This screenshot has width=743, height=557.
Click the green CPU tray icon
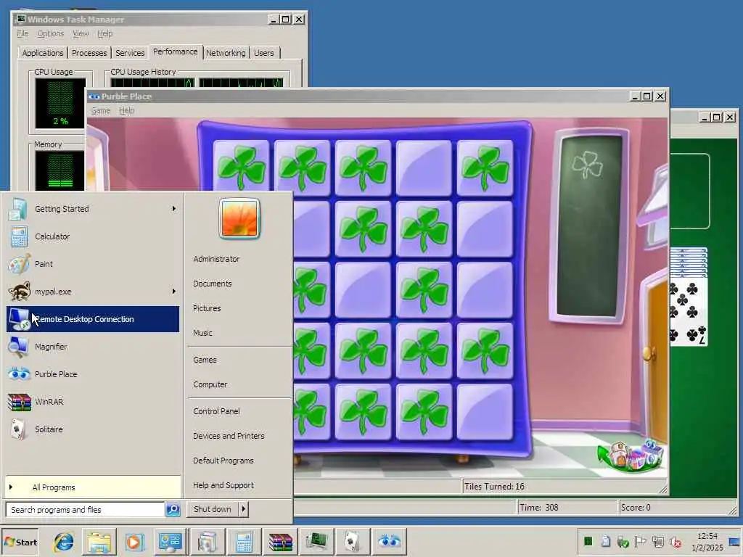point(588,541)
